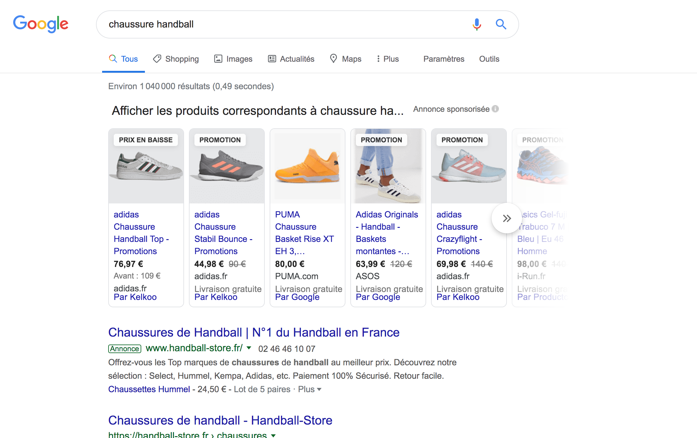
Task: Click Environ 1 040 000 résultats text
Action: tap(191, 86)
